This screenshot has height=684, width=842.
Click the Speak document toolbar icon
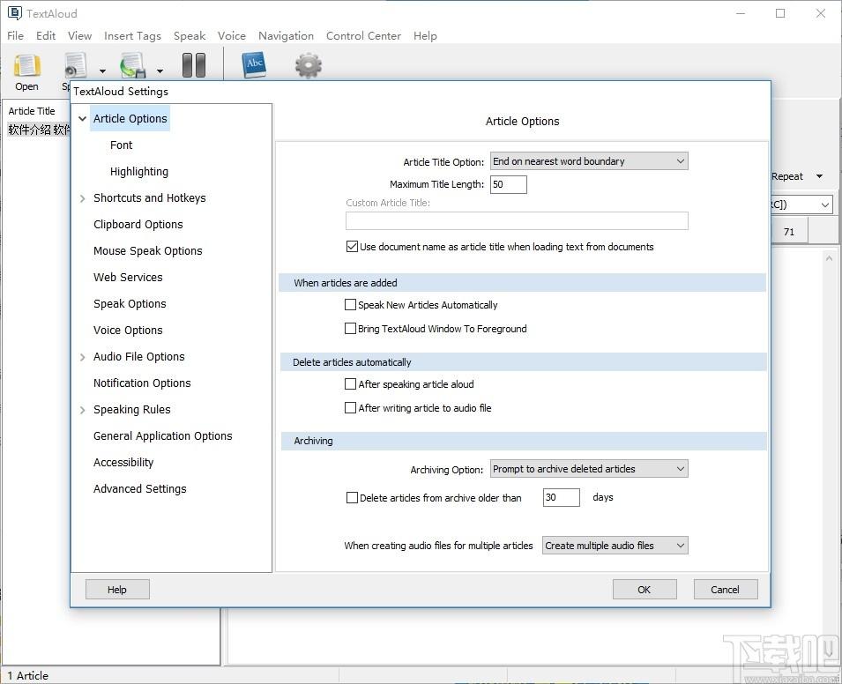76,65
